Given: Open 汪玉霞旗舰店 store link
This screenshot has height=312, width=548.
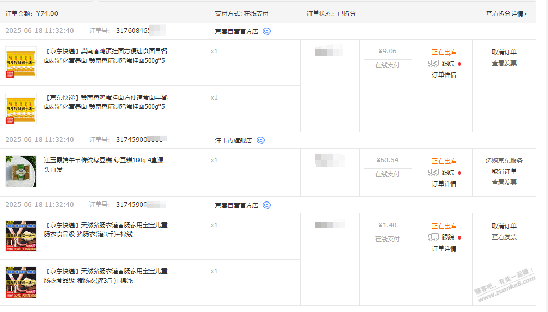Looking at the screenshot, I should (233, 141).
